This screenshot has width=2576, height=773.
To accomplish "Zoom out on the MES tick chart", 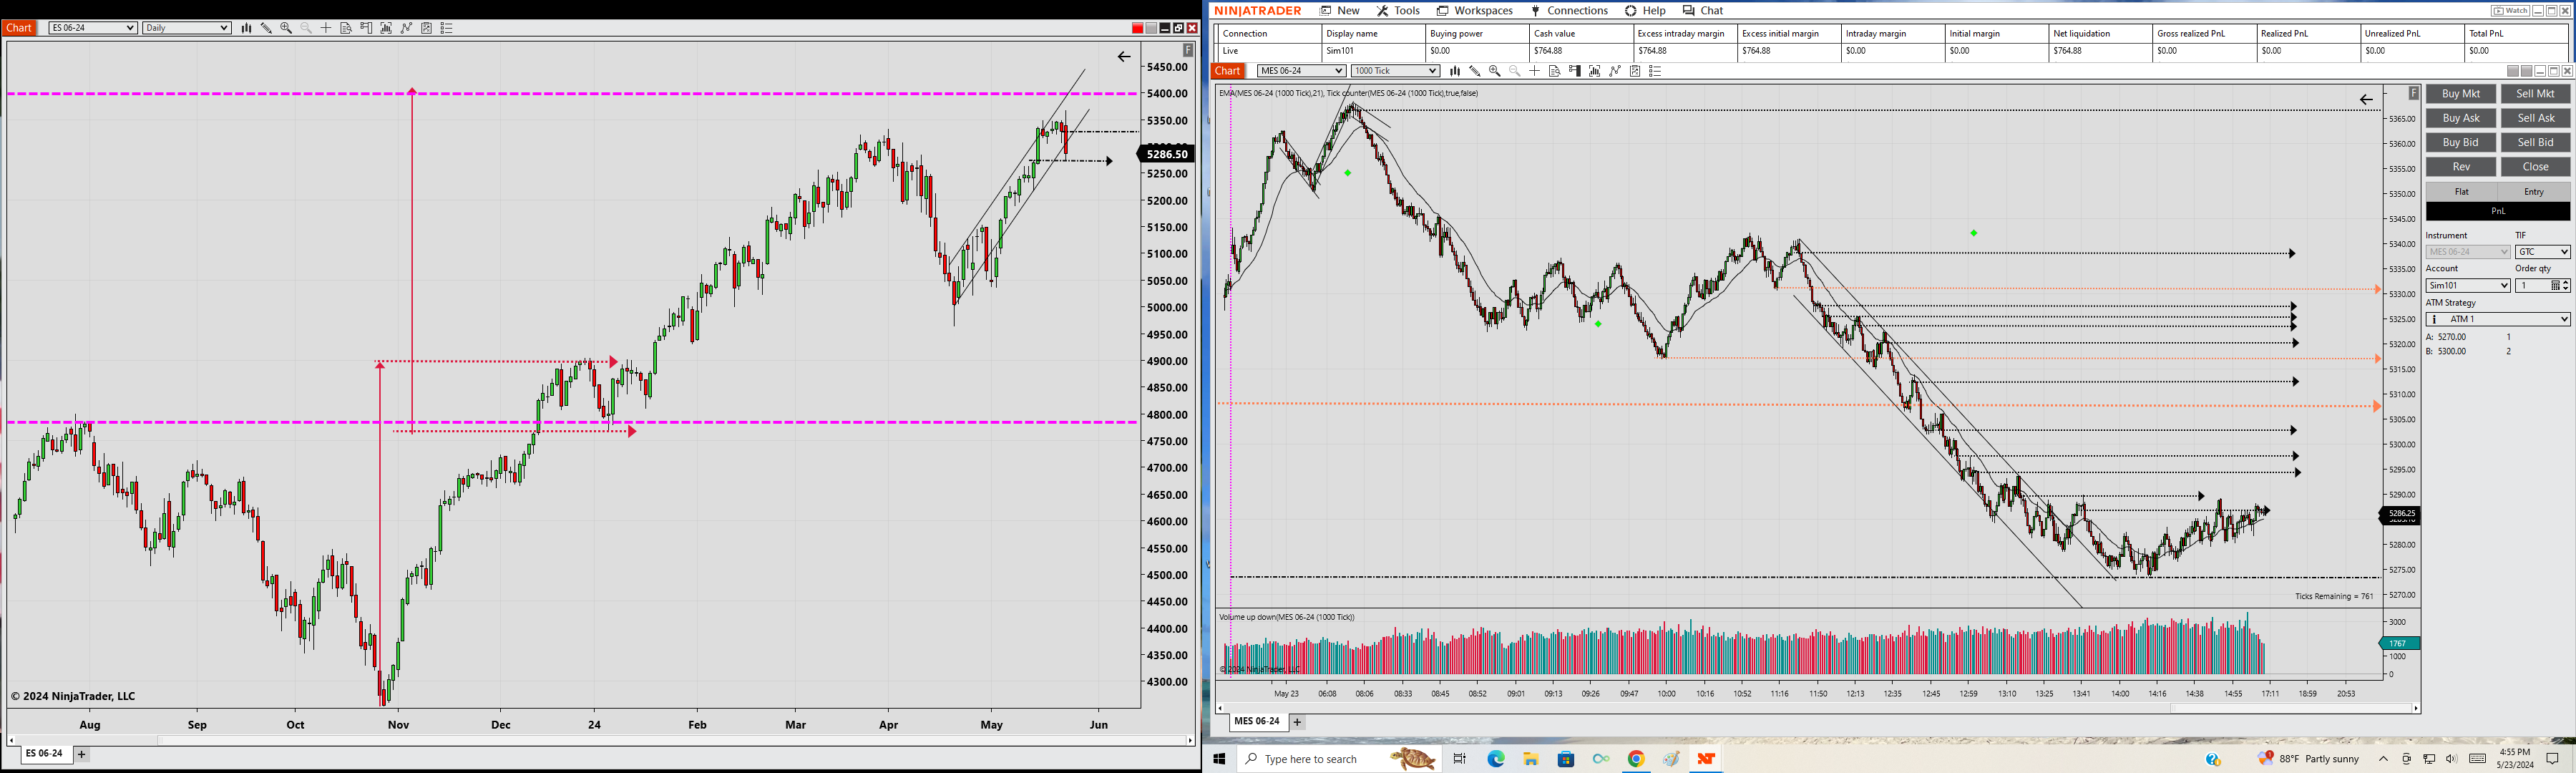I will [x=1515, y=71].
